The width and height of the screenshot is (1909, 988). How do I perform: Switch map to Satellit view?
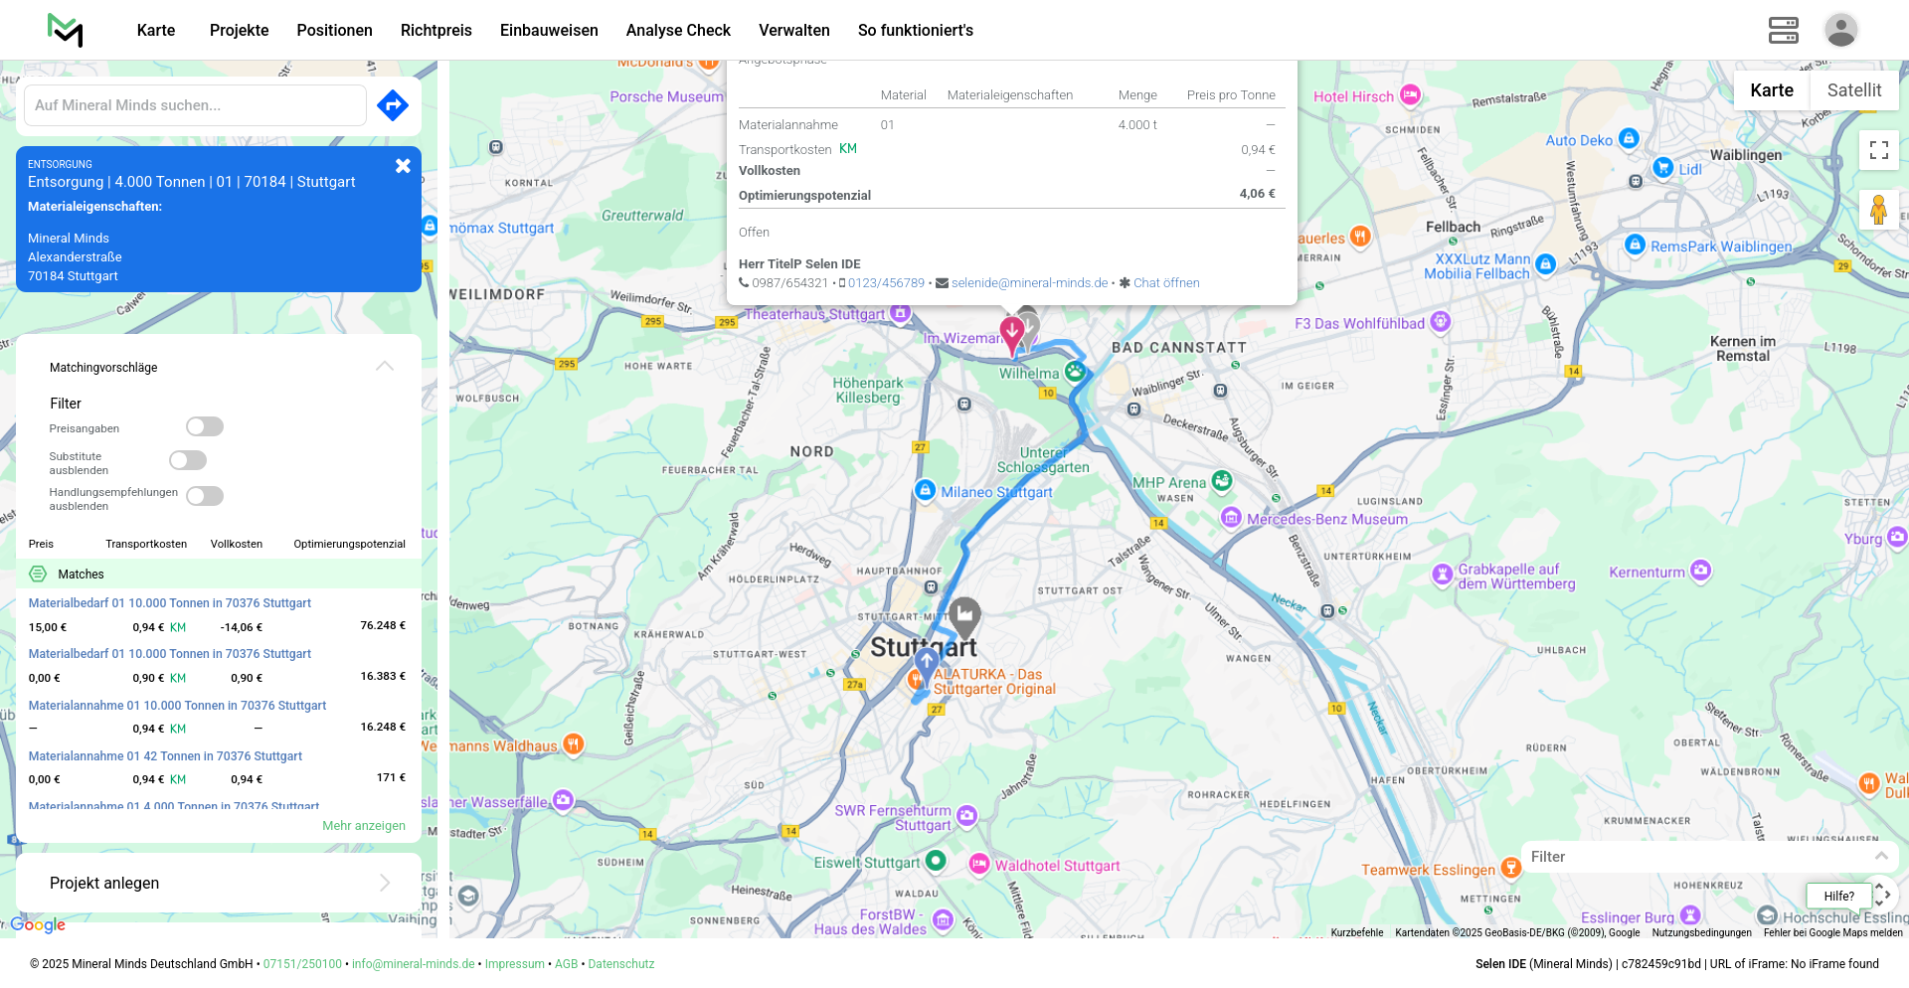1853,90
